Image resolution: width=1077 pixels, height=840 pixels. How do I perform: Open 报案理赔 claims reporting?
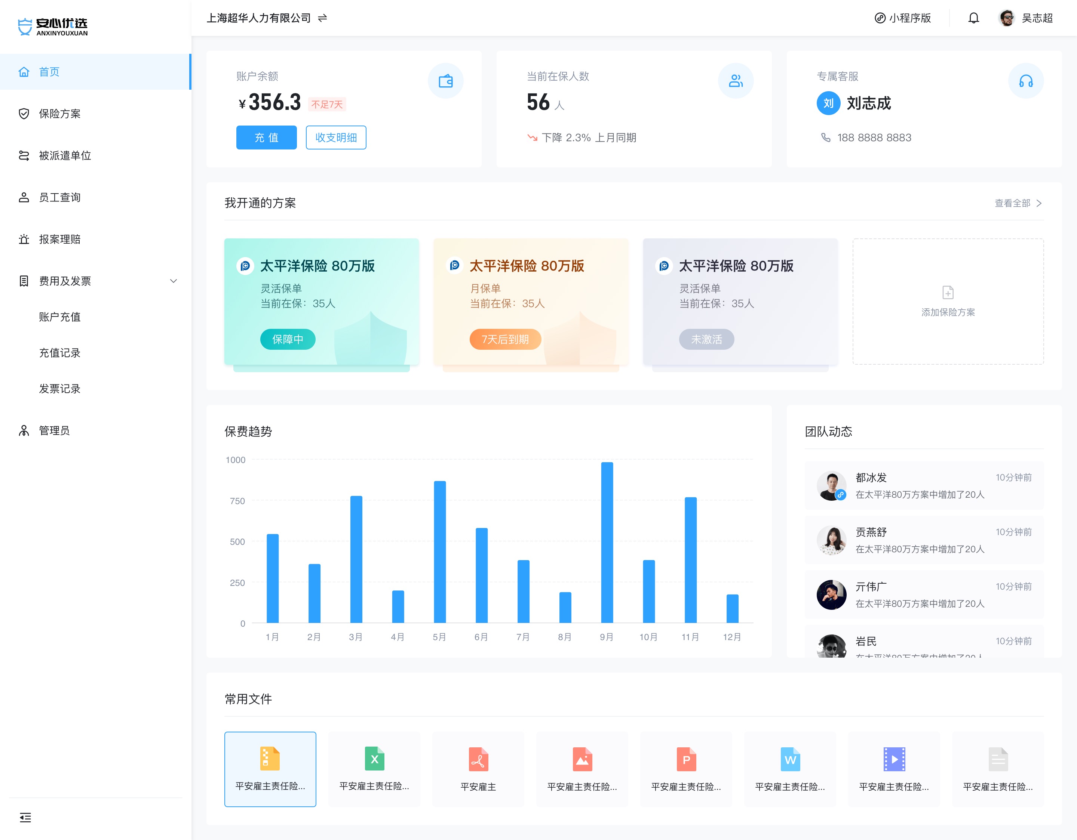point(60,239)
